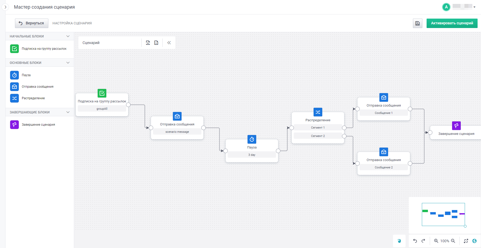Click the minimap overview thumbnail
Viewport: 481px width, 248px height.
[443, 214]
